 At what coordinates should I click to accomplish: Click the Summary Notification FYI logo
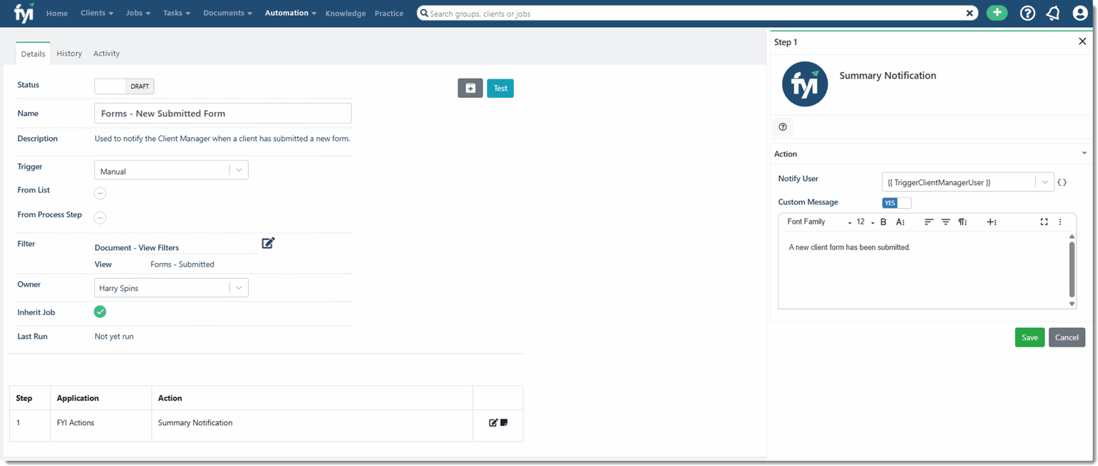tap(805, 84)
